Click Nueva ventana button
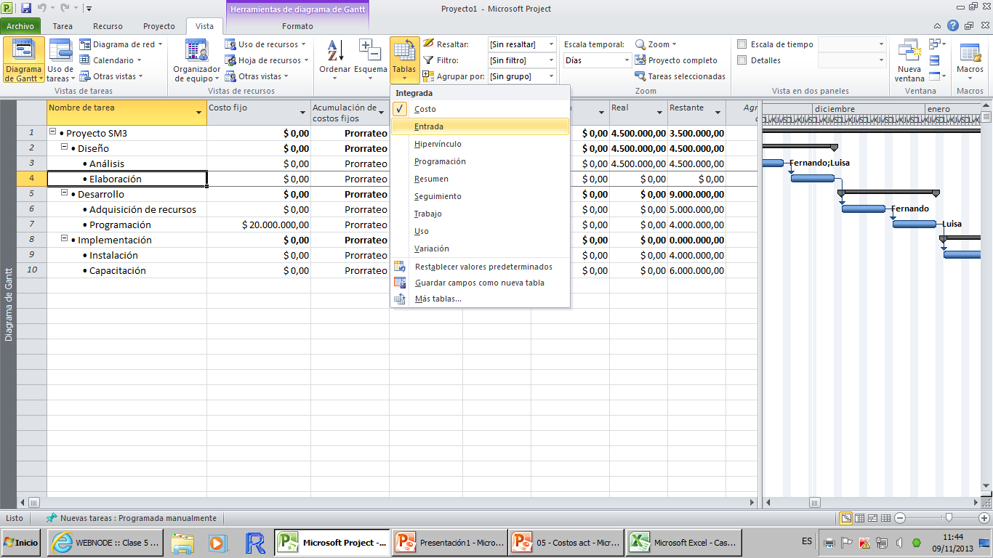 [909, 60]
